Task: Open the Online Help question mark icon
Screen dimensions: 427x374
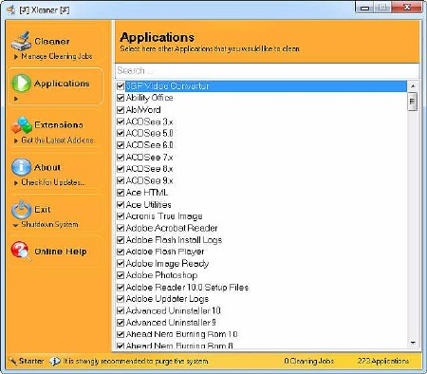Action: tap(21, 252)
